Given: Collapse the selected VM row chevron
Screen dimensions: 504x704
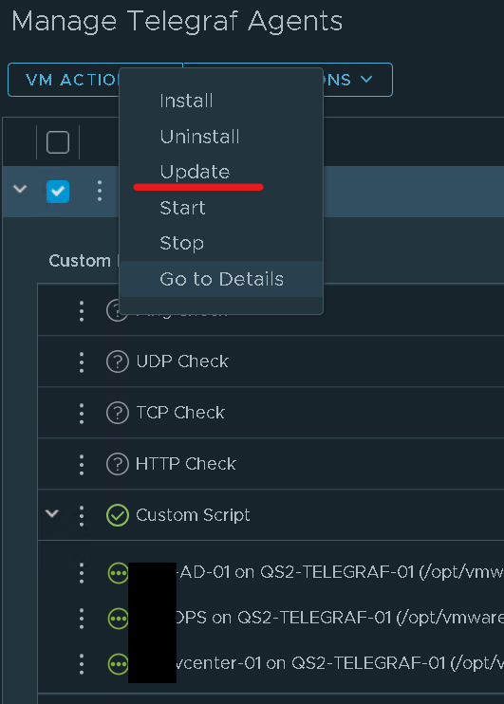Looking at the screenshot, I should click(20, 189).
